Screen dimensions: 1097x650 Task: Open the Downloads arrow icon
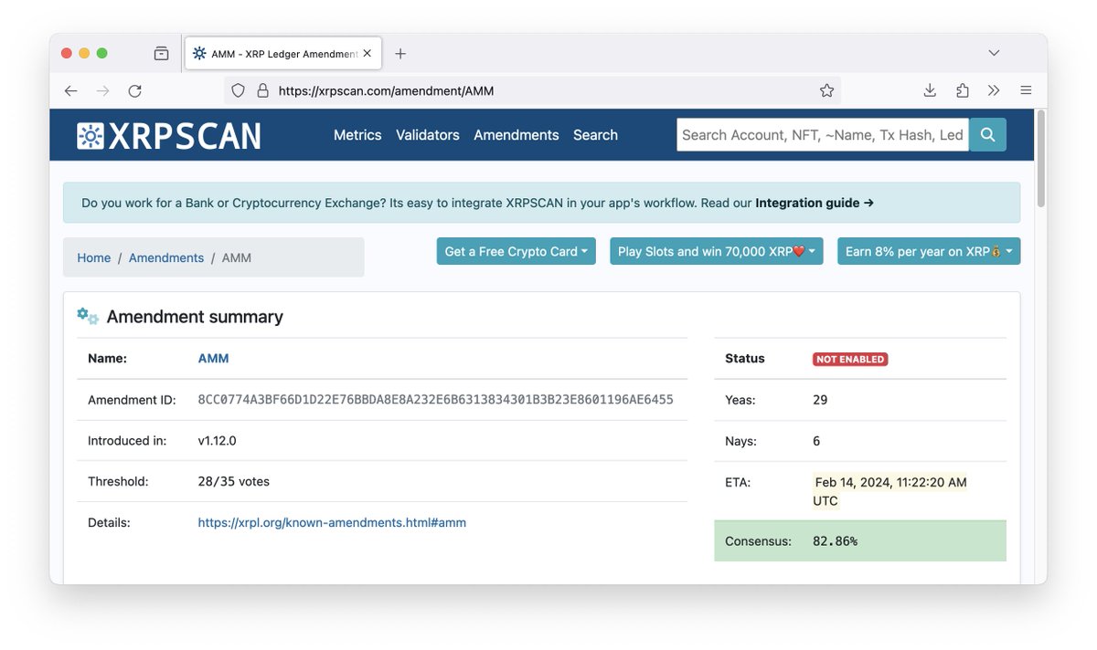pos(930,90)
